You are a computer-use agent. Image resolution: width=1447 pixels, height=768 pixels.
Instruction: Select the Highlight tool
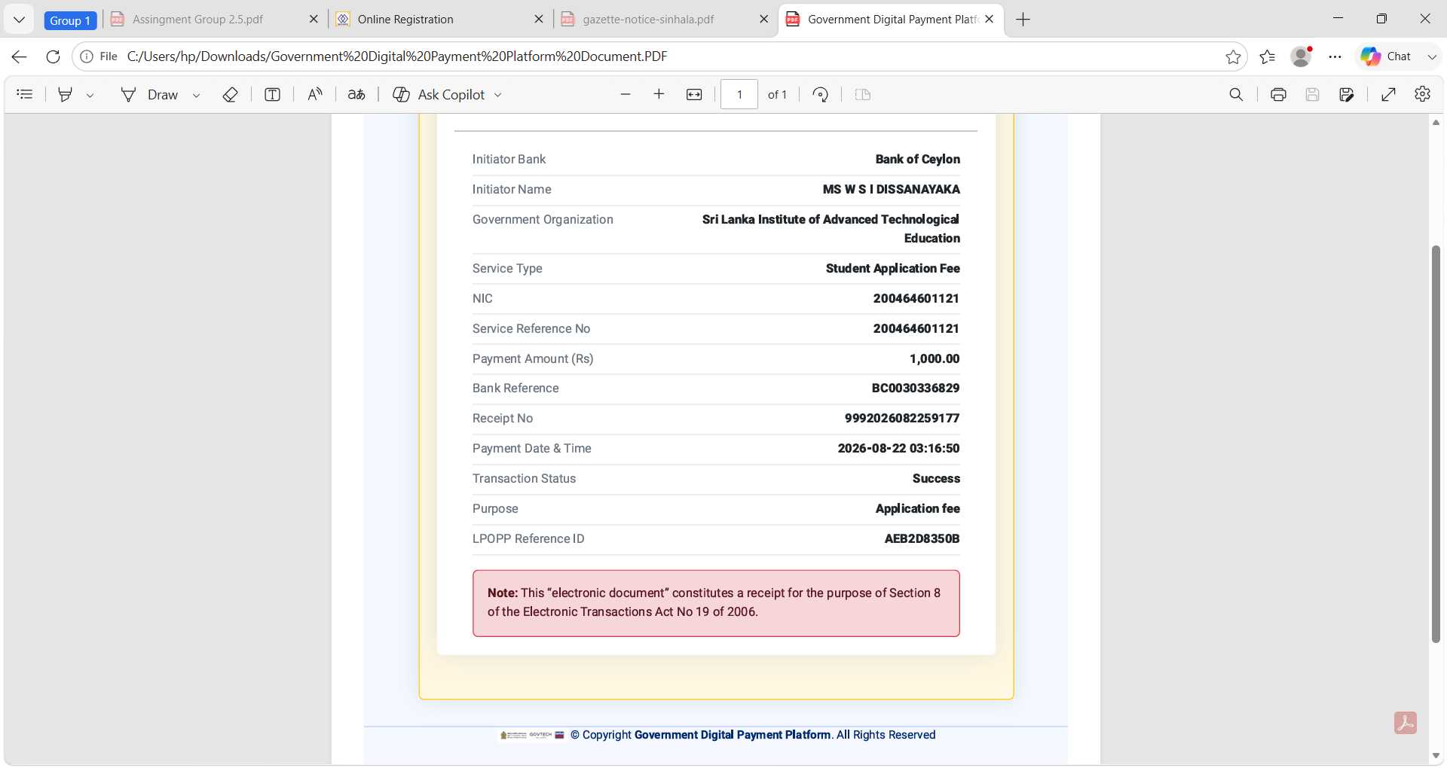point(66,94)
